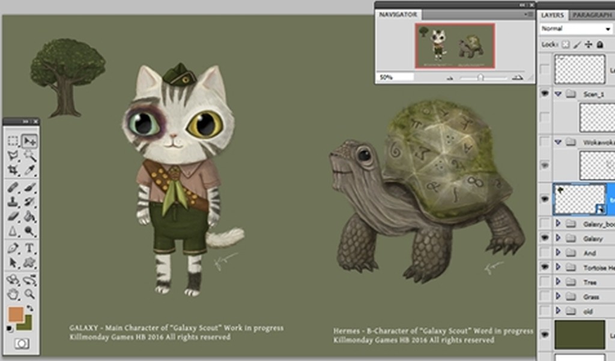Reset default foreground and background colors
This screenshot has width=615, height=361.
tap(10, 329)
